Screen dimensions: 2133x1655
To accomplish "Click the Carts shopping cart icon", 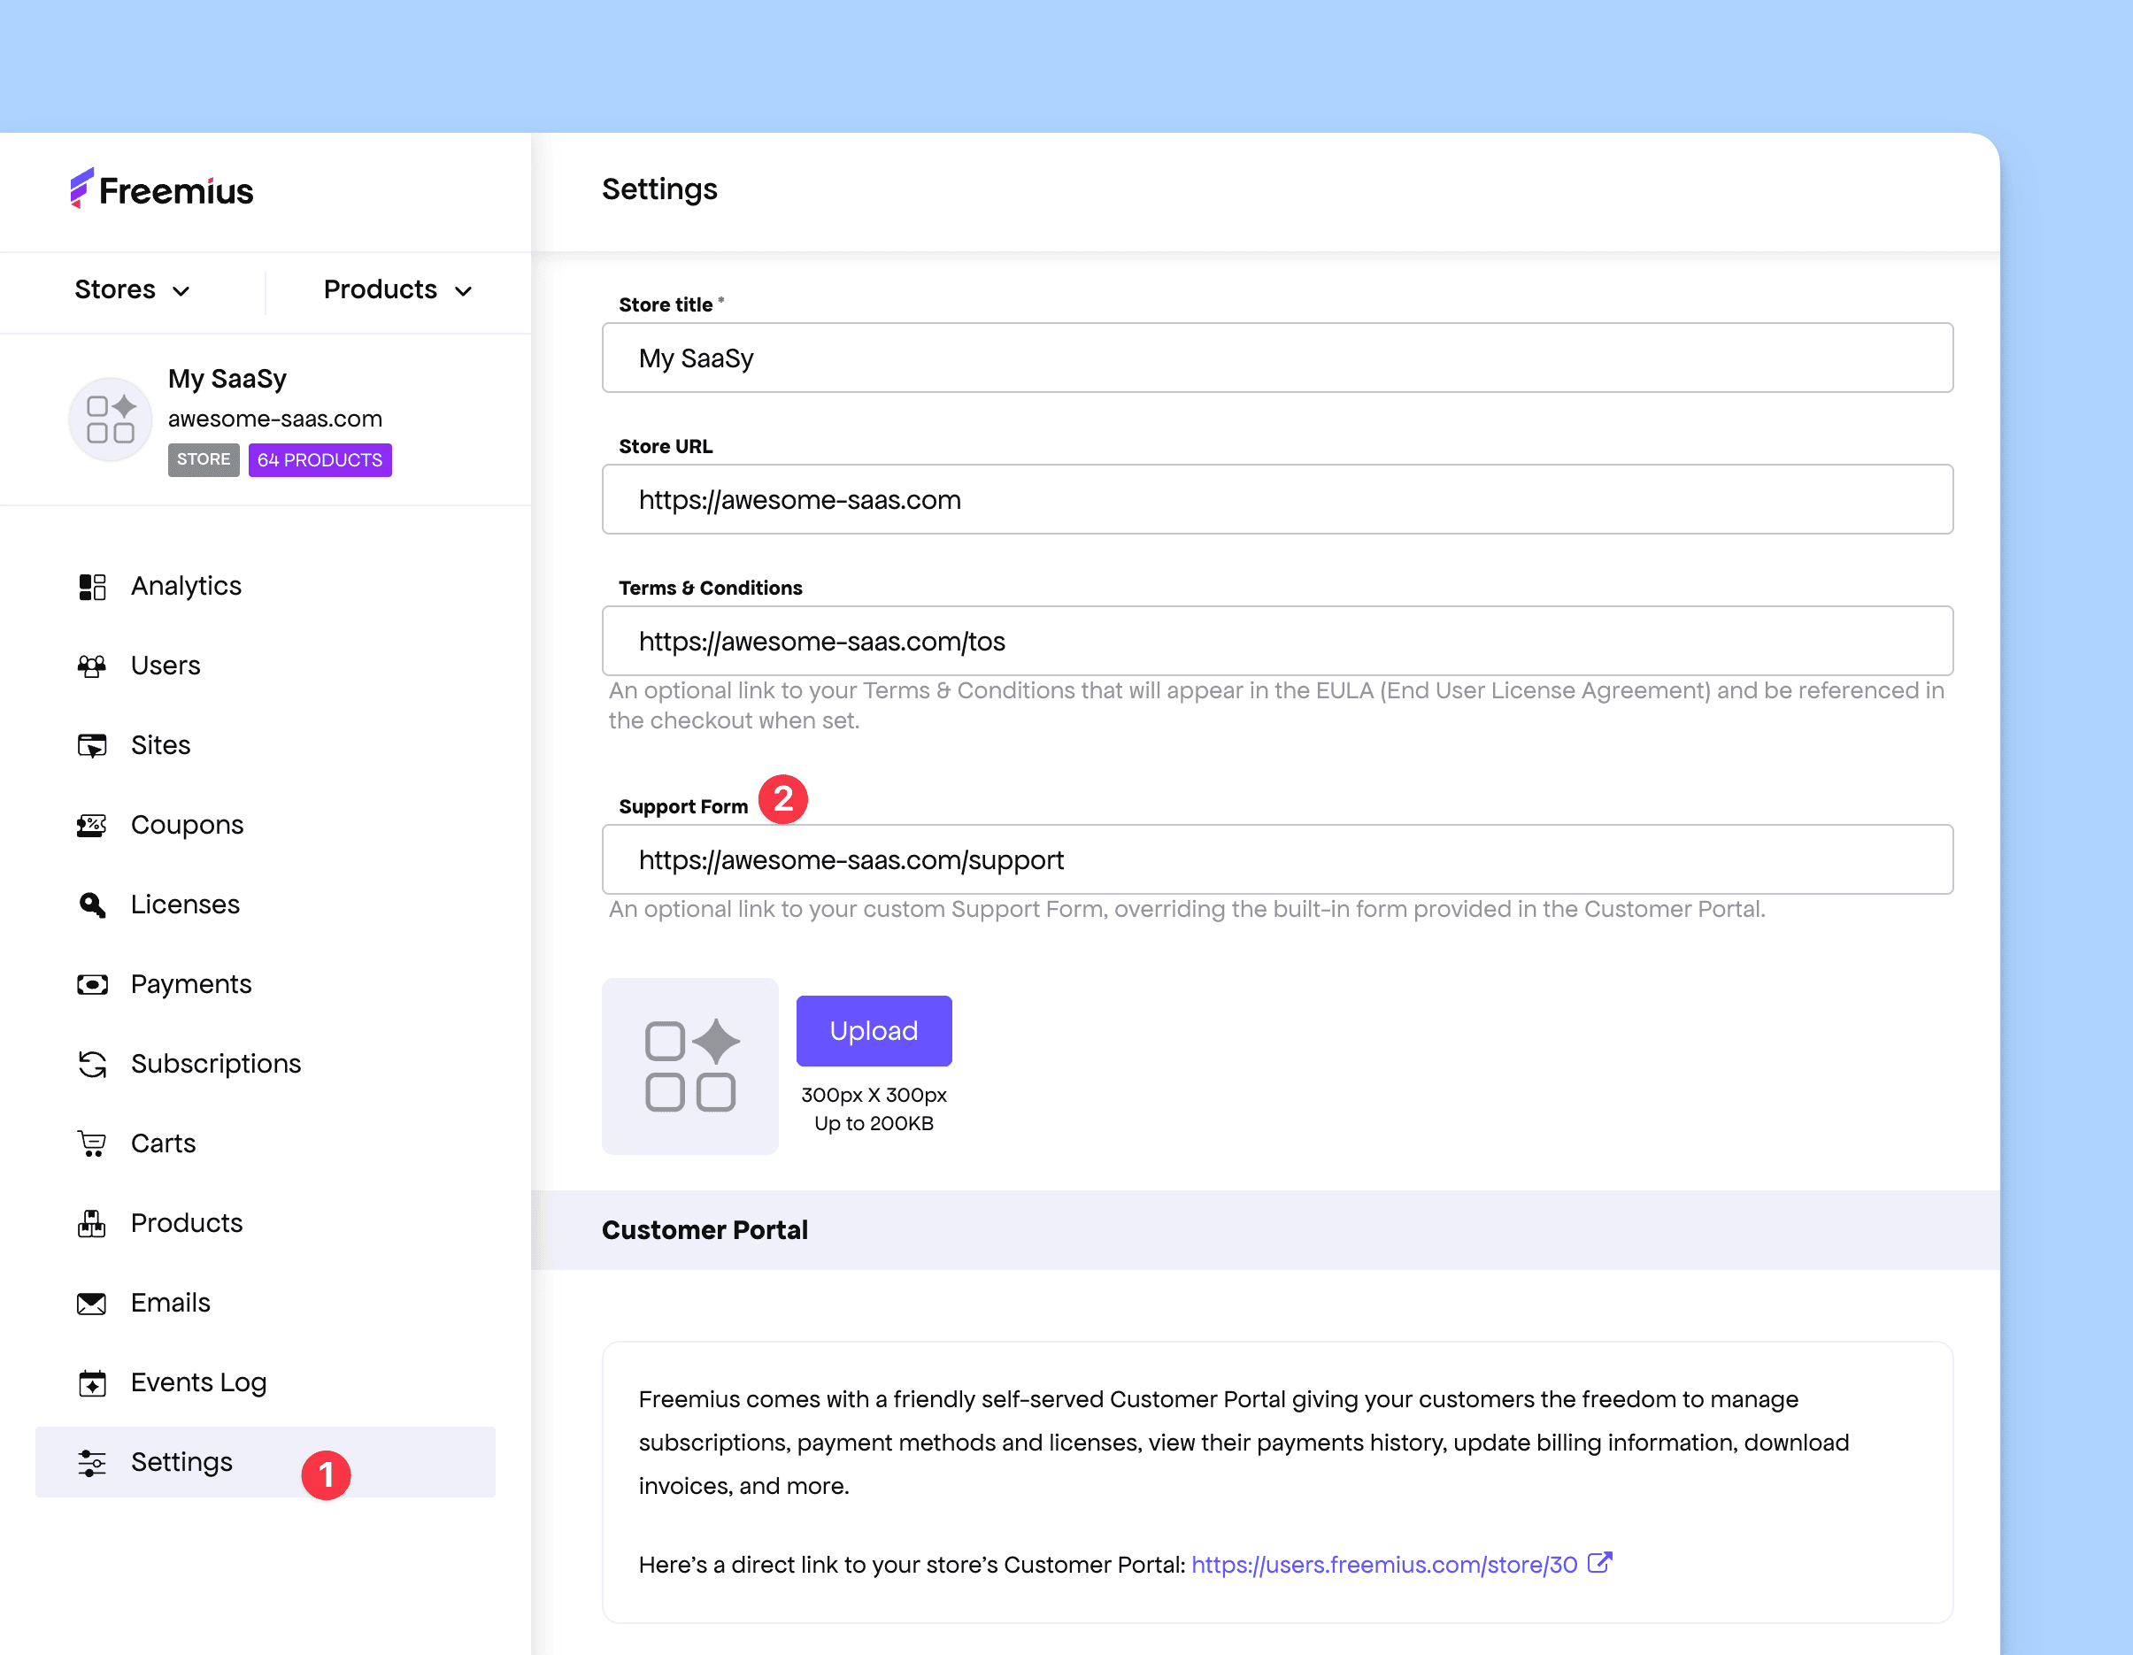I will click(x=92, y=1143).
